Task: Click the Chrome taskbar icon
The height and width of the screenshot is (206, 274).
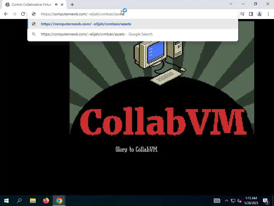Action: (x=59, y=201)
